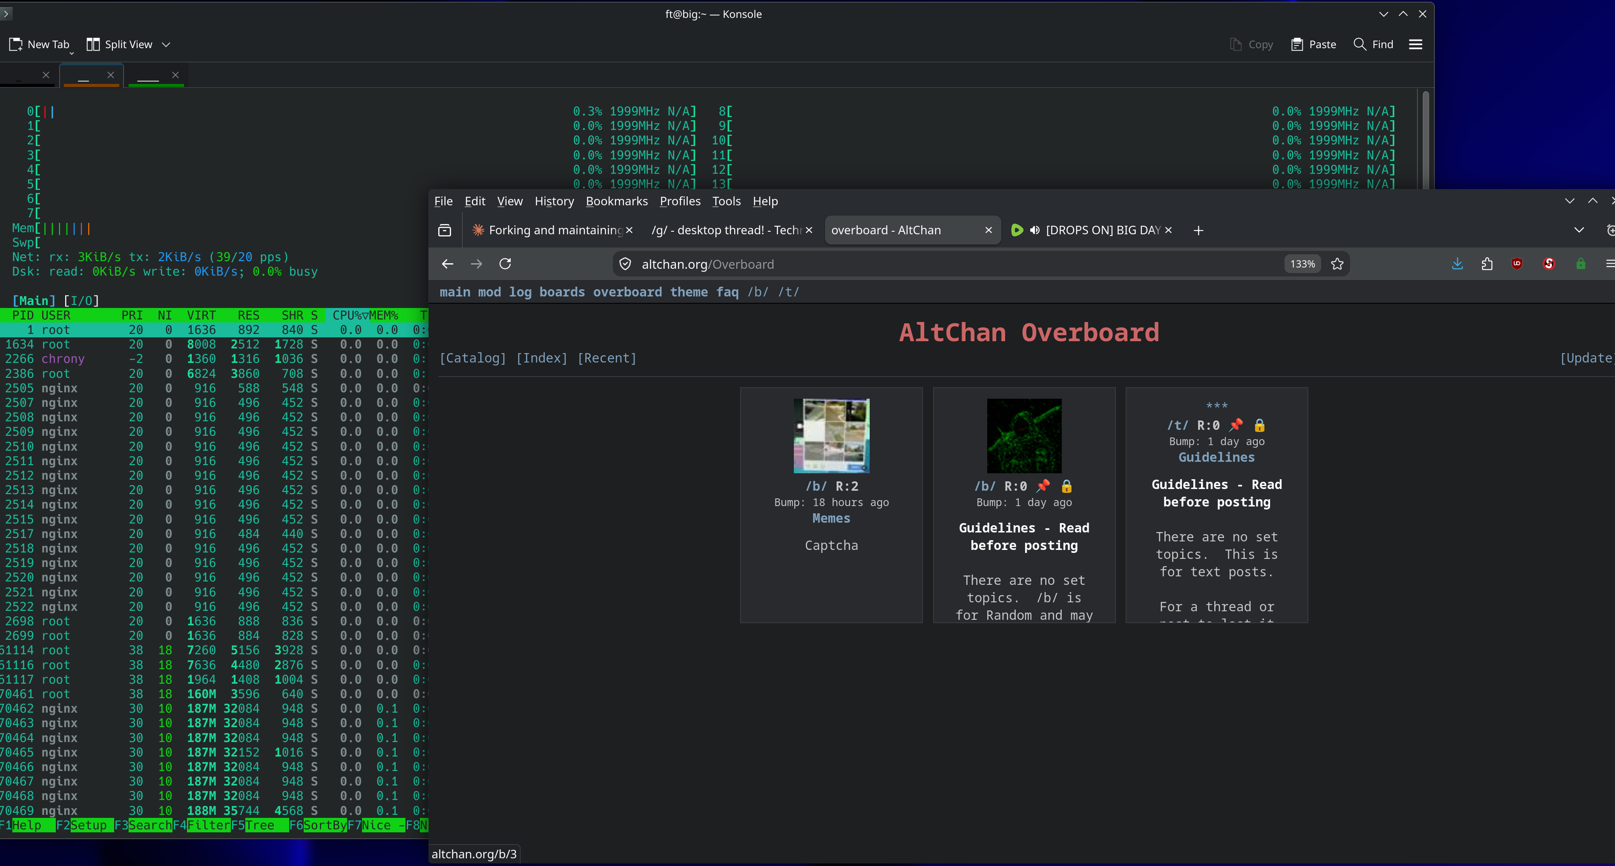
Task: Click F7 Nice - in htop footer
Action: pos(377,825)
